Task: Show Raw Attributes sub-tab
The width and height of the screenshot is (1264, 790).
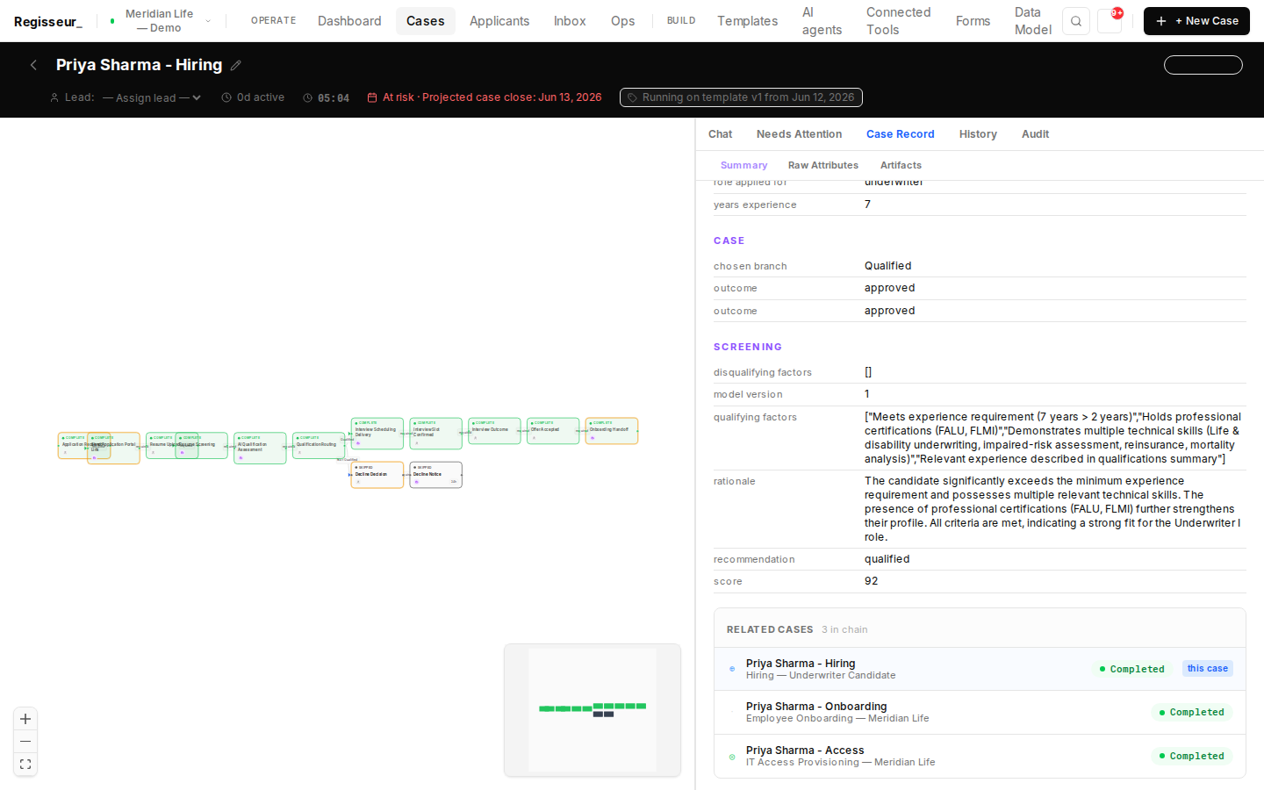Action: tap(823, 165)
